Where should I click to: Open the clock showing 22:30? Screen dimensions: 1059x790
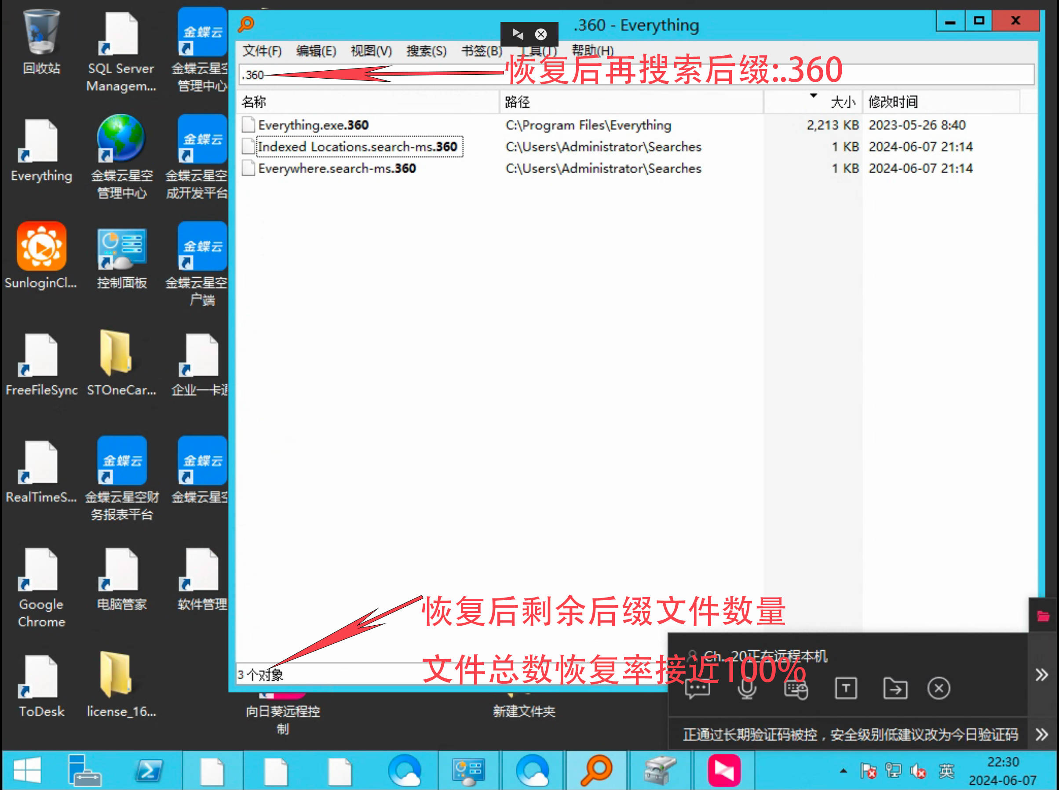pyautogui.click(x=1003, y=770)
